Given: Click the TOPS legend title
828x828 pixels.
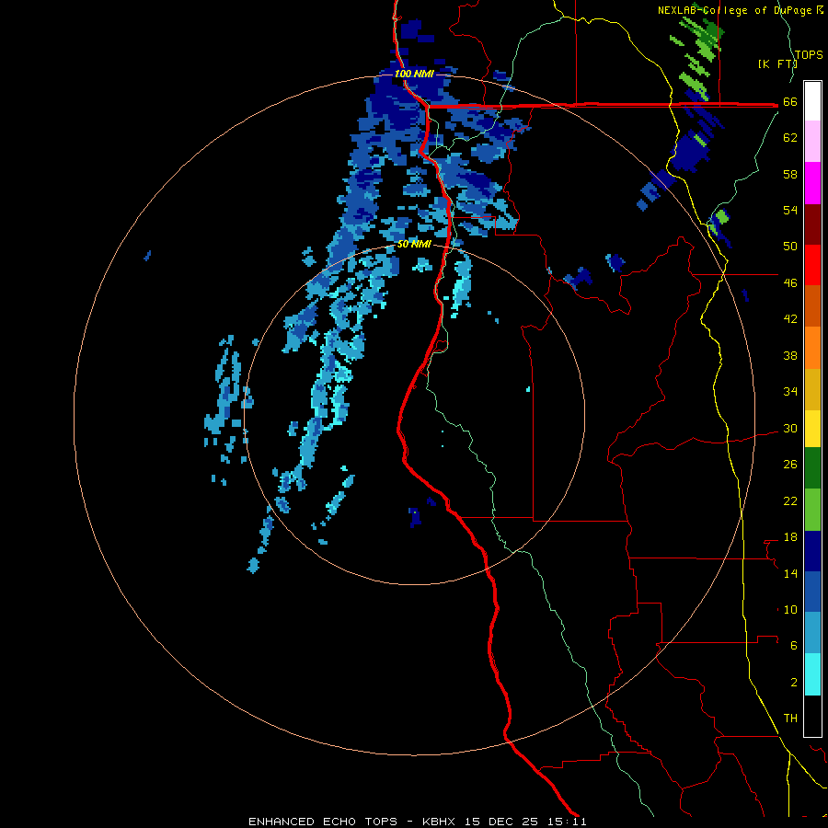Looking at the screenshot, I should [809, 54].
